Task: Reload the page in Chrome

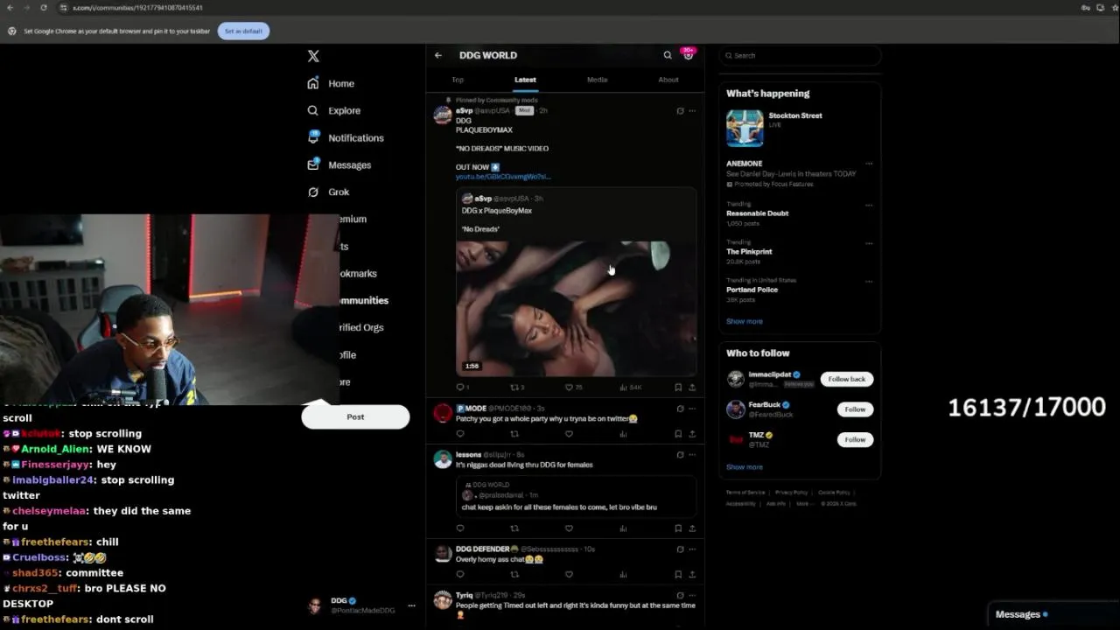Action: point(44,8)
